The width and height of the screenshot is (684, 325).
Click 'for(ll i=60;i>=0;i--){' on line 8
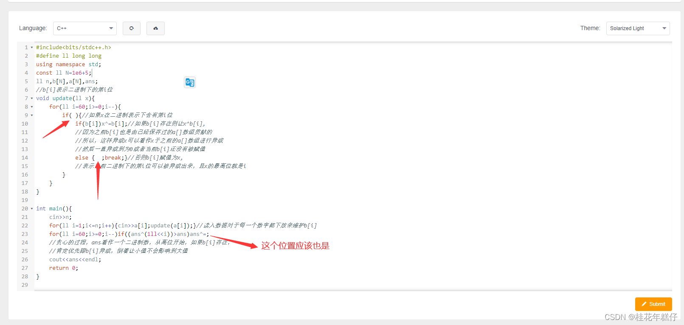coord(85,107)
